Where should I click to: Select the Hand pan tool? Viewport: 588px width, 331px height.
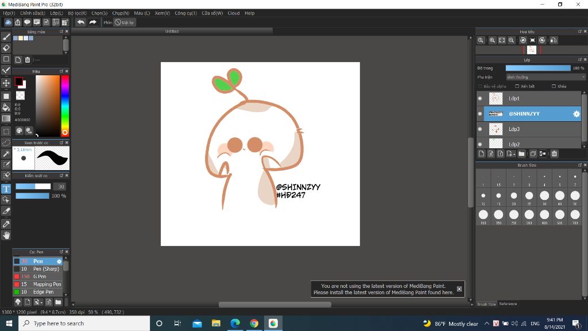point(6,235)
